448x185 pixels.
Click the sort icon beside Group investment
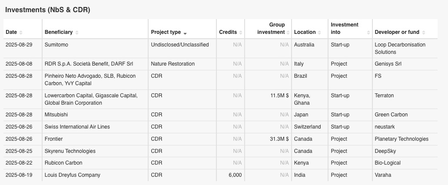(288, 33)
